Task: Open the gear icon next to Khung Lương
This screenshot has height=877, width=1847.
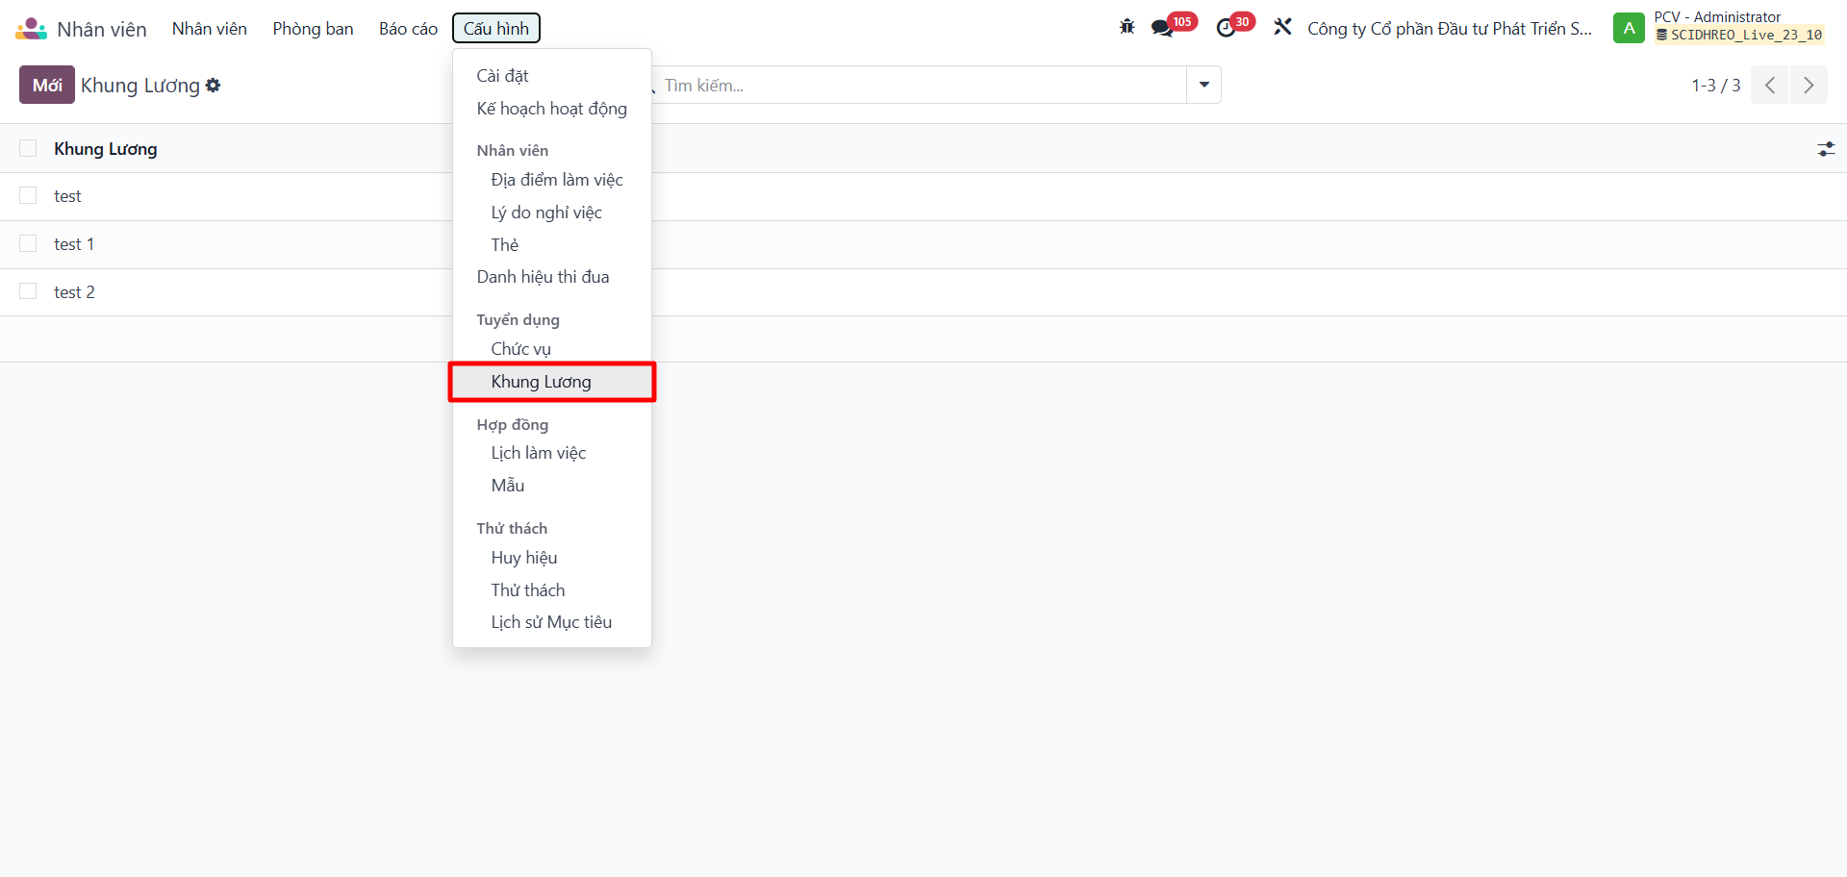Action: pos(214,86)
